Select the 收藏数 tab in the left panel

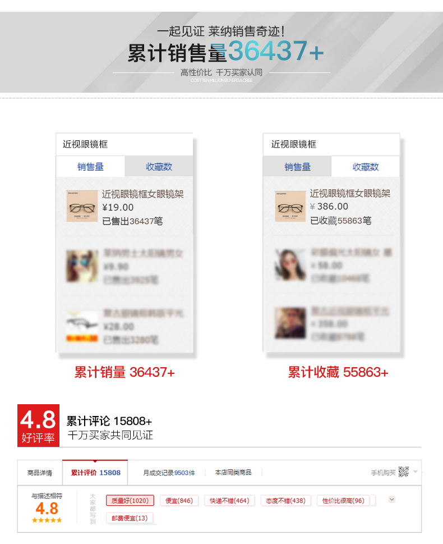(159, 167)
